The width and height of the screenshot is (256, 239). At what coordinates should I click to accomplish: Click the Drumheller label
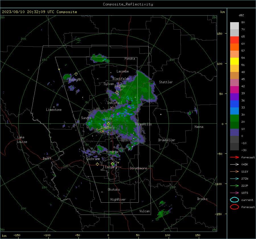pyautogui.click(x=167, y=140)
